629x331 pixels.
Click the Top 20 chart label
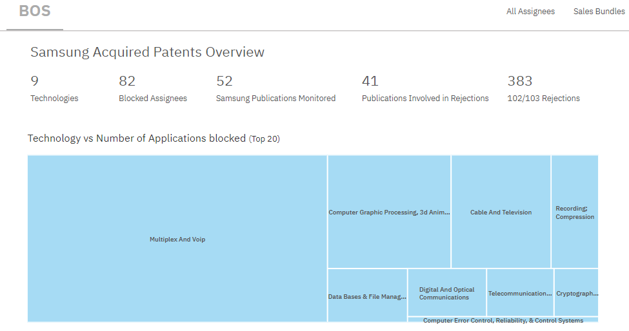click(x=265, y=139)
